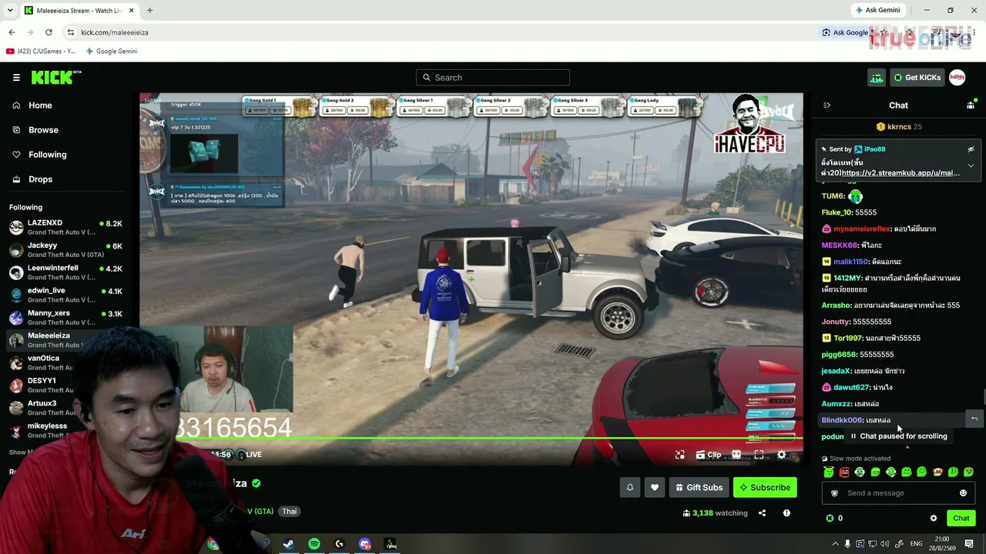
Task: Open Spotify from the taskbar
Action: 314,544
